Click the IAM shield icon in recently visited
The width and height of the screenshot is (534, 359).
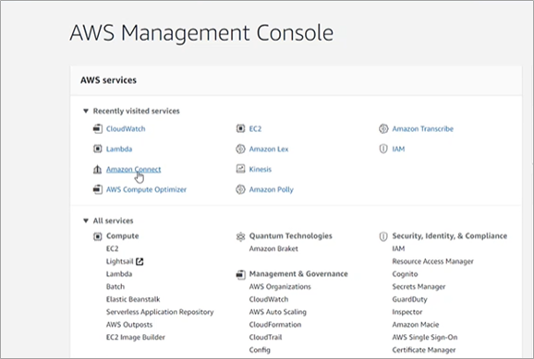(383, 149)
